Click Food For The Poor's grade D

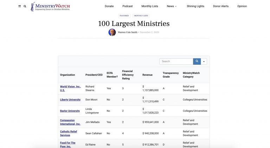(x=163, y=145)
